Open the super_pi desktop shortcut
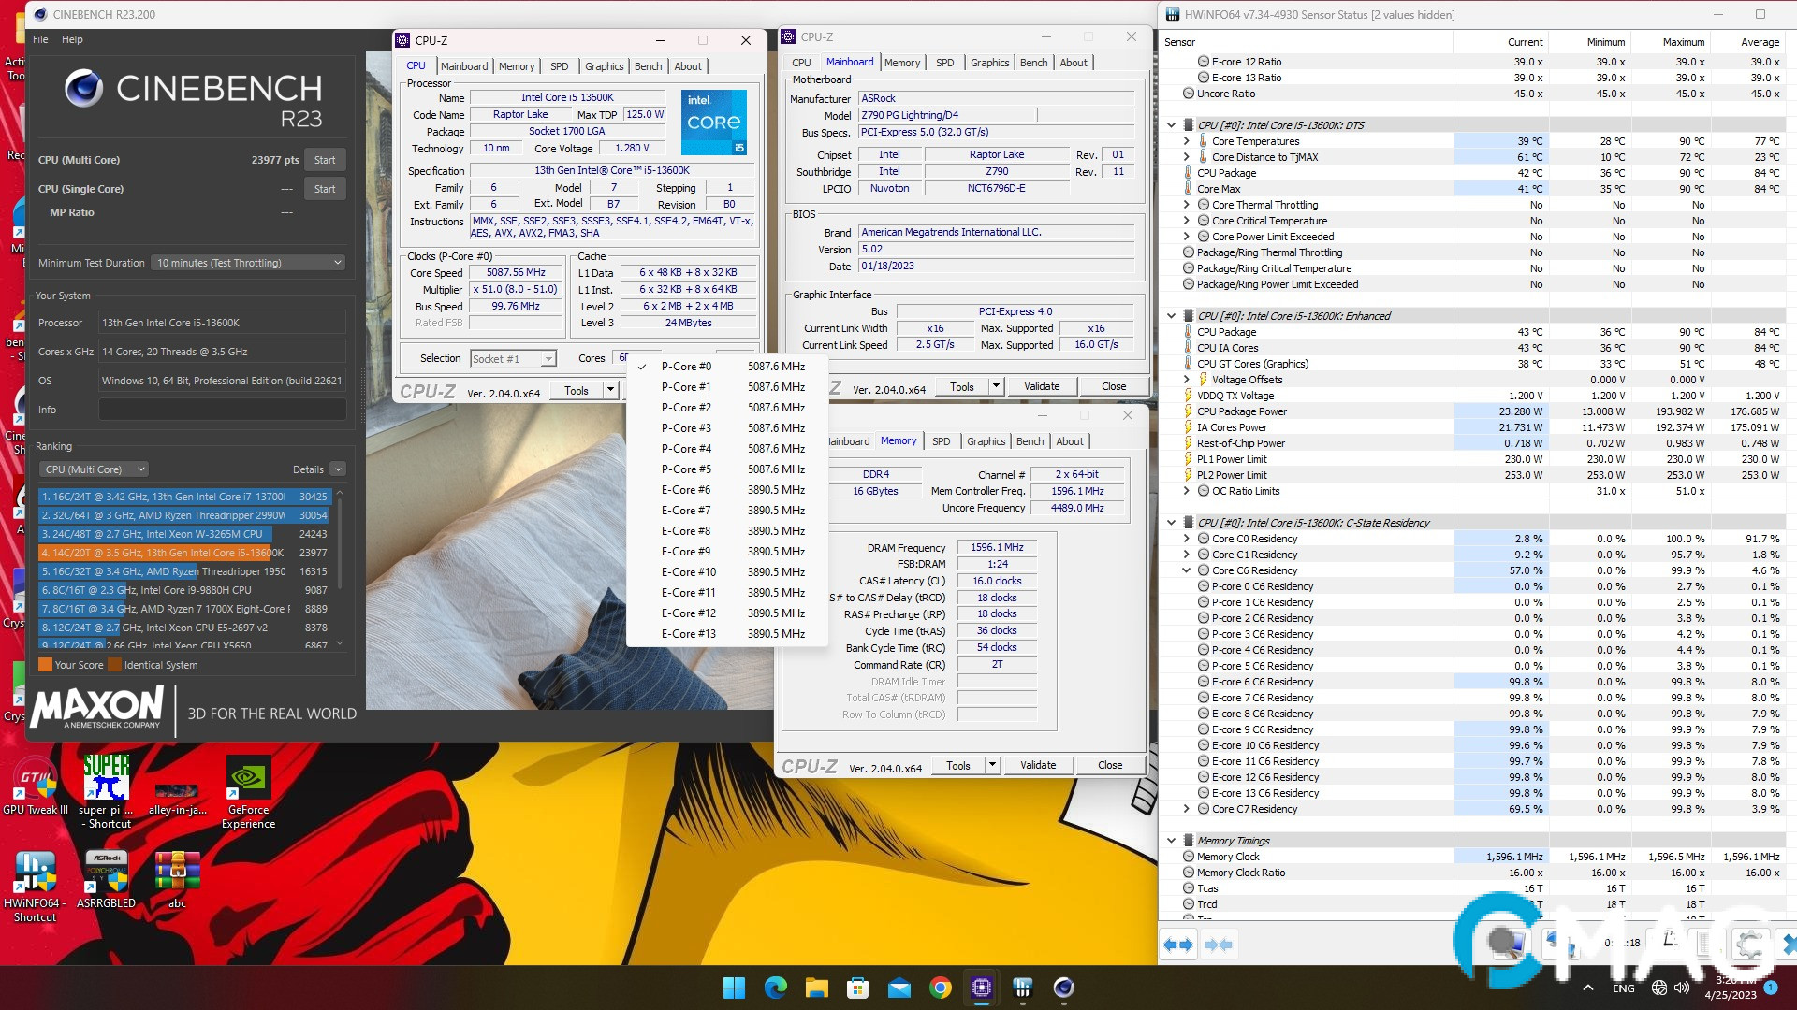Screen dimensions: 1797x1010 [x=106, y=779]
